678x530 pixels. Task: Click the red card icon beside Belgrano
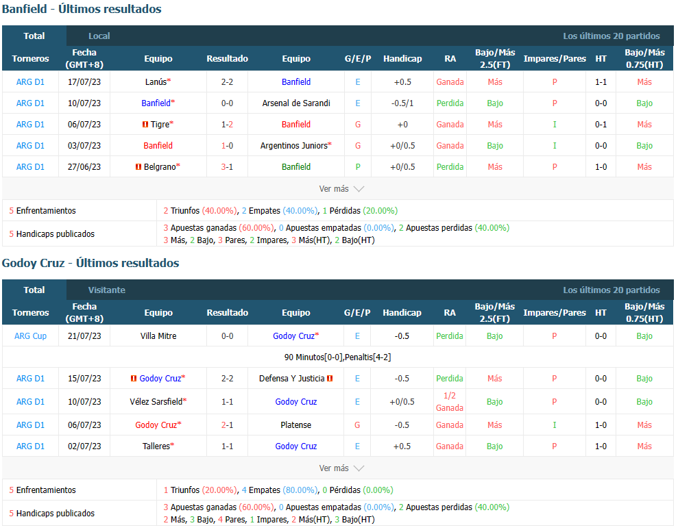pyautogui.click(x=138, y=166)
